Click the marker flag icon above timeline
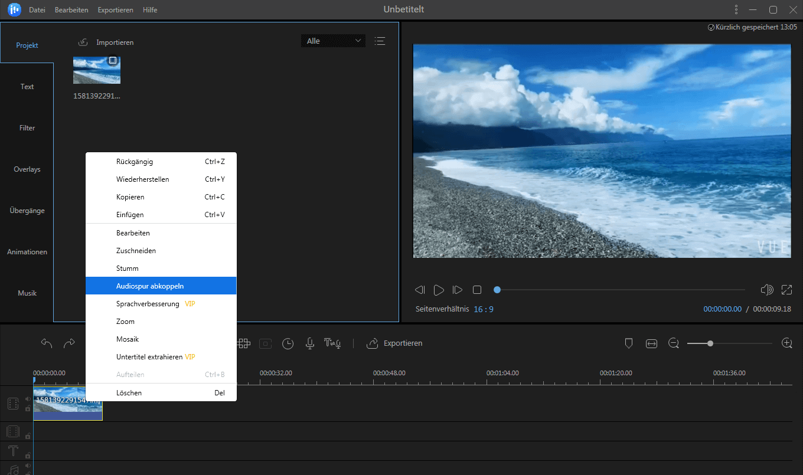 point(628,343)
